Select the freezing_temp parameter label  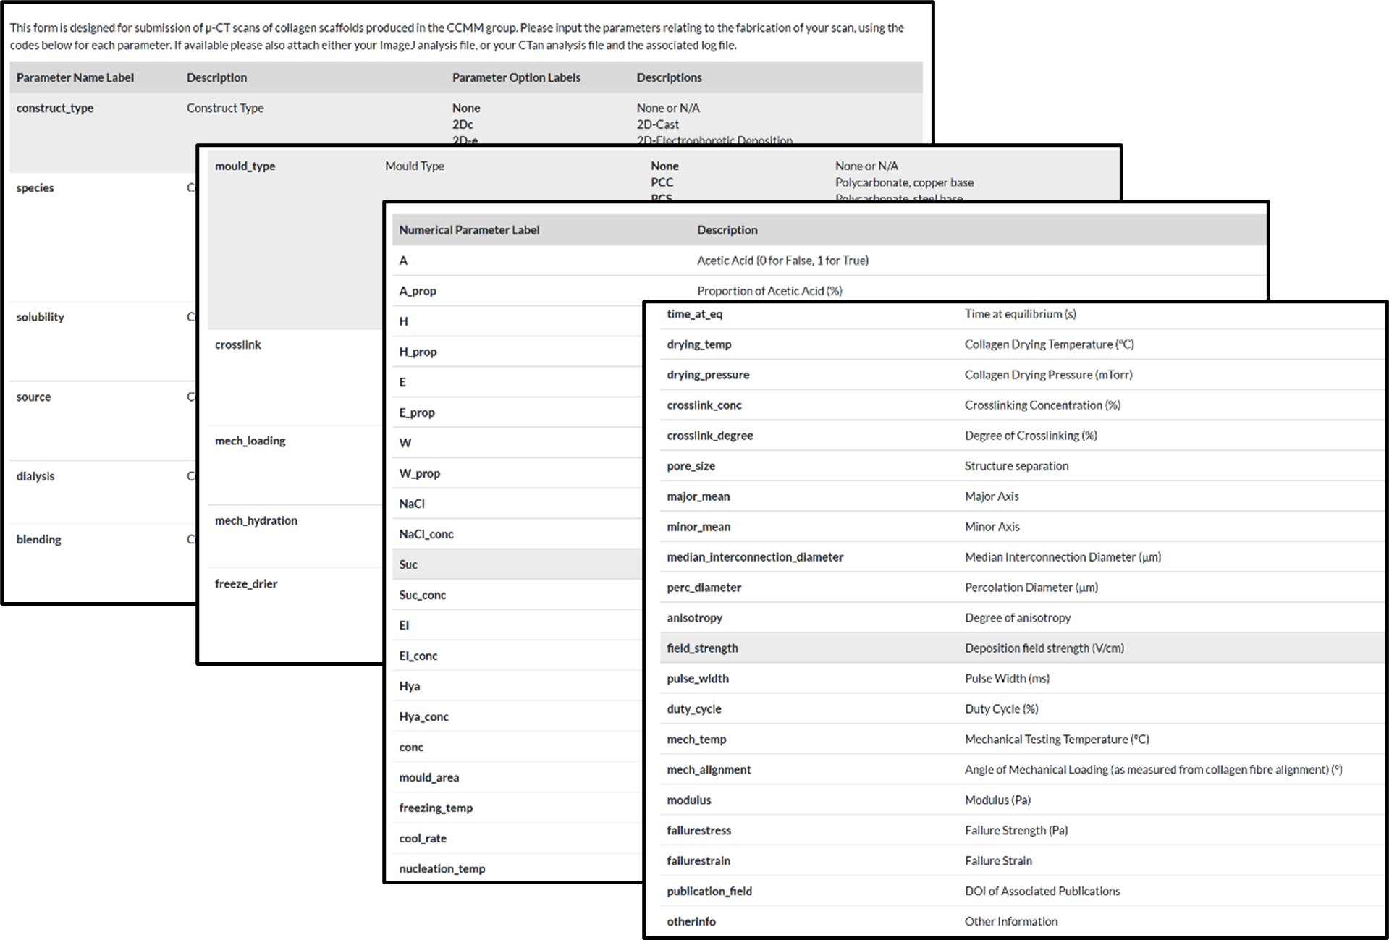pos(436,808)
